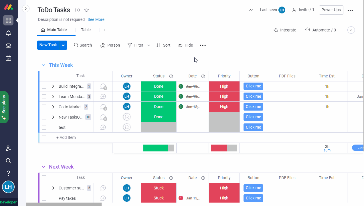This screenshot has height=206, width=364.
Task: Tick the Pay taxes row checkbox
Action: click(x=44, y=198)
